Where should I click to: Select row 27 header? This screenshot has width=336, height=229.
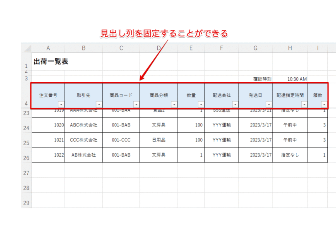tap(26, 170)
